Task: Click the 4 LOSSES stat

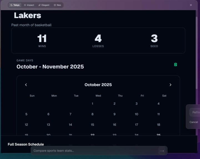Action: (98, 41)
